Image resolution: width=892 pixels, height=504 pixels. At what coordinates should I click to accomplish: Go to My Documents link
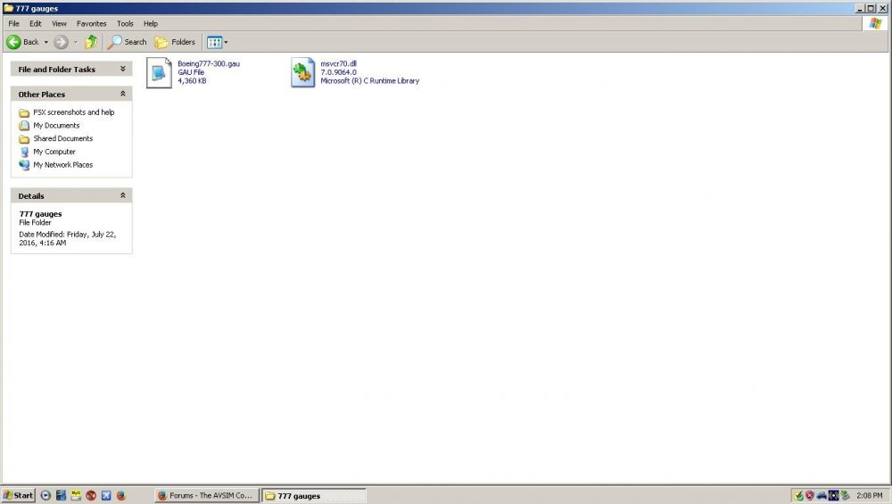pyautogui.click(x=56, y=126)
